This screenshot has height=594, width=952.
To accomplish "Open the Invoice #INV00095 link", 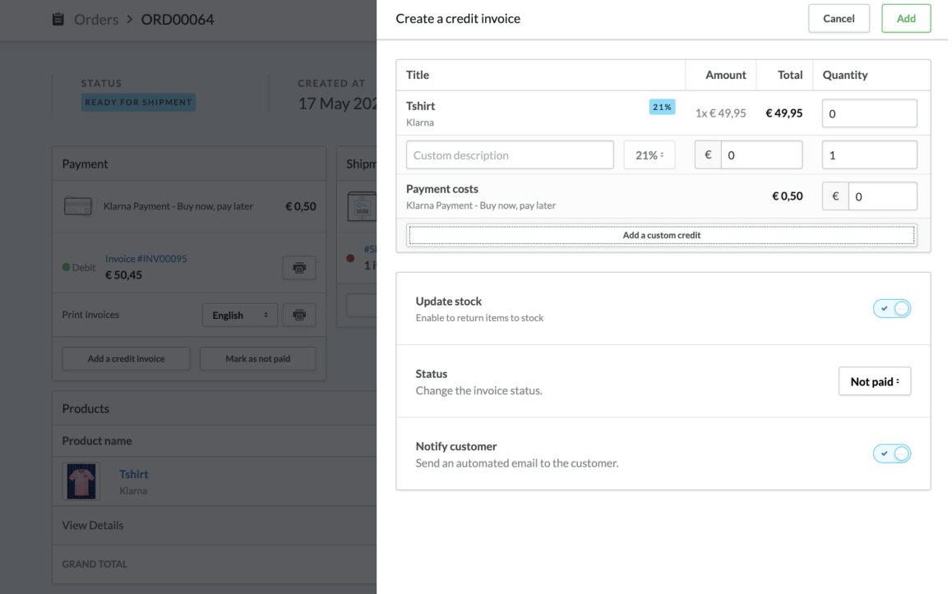I will click(148, 258).
